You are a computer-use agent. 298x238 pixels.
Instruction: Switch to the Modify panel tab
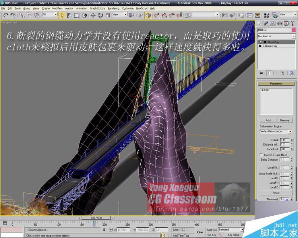pos(266,23)
